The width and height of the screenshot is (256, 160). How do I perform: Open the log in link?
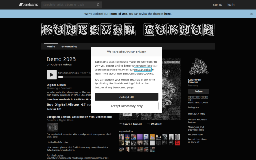pyautogui.click(x=231, y=5)
